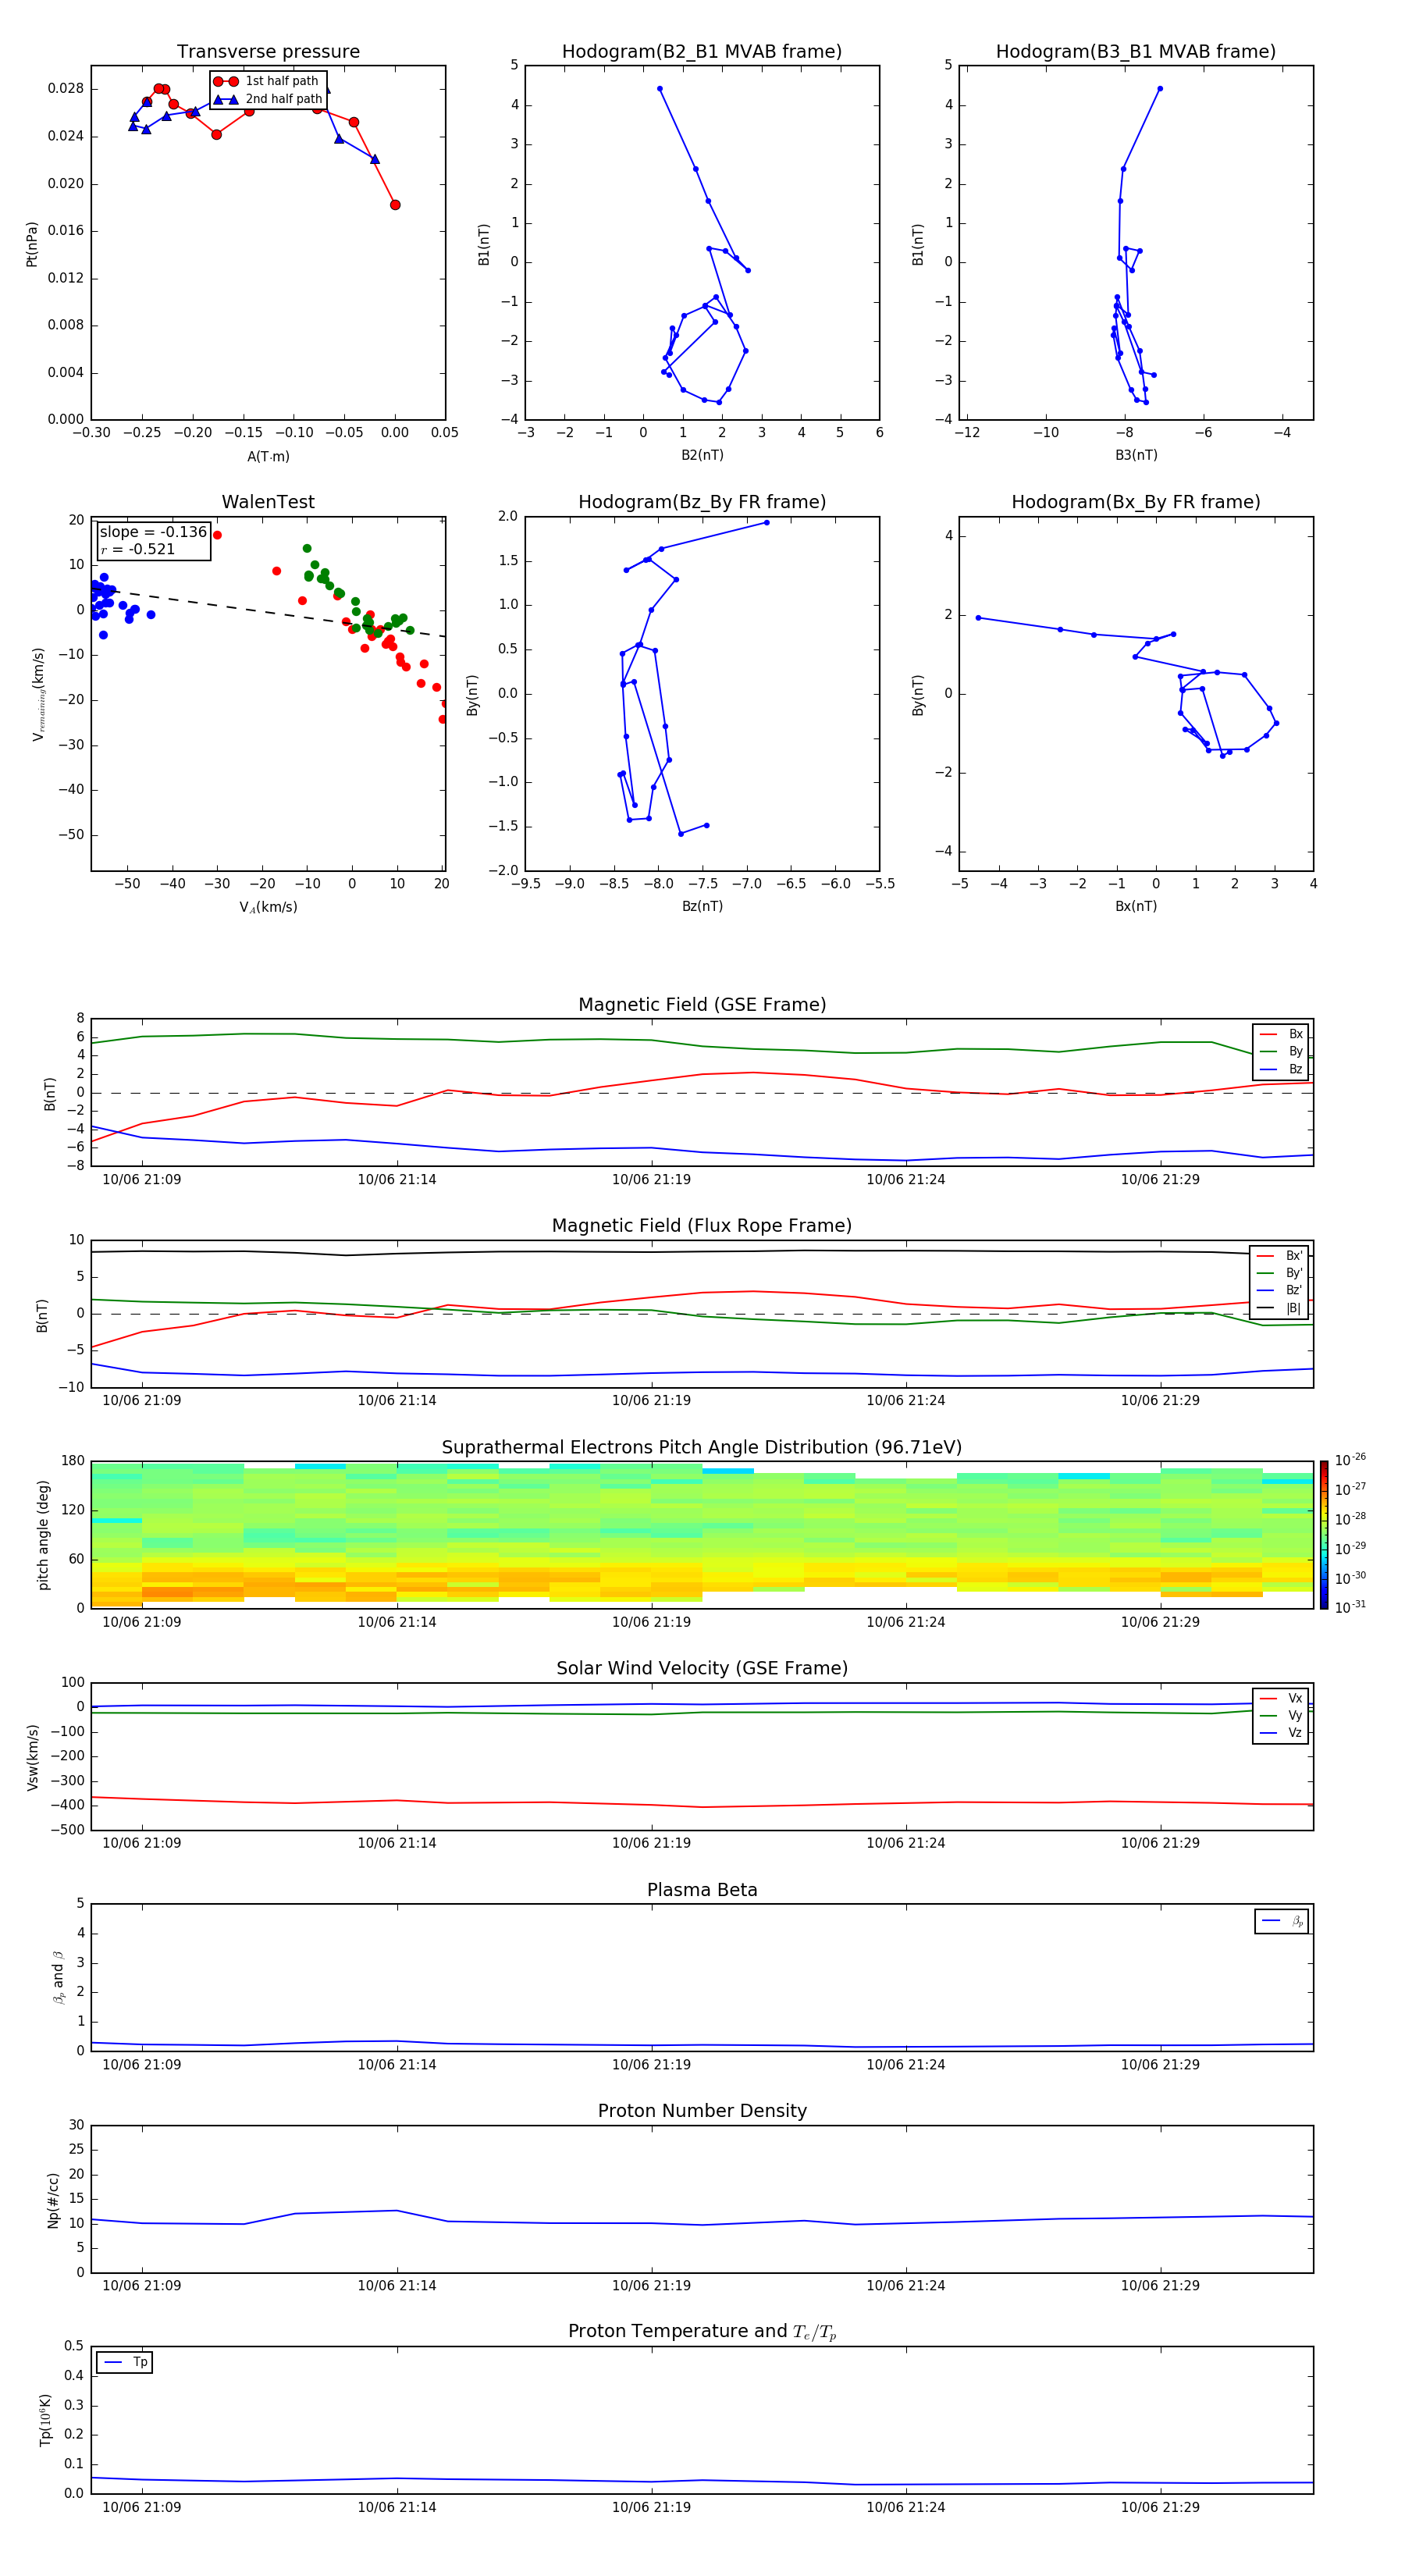Click the Suprathermal Electrons Pitch Angle Distribution title

[702, 1448]
